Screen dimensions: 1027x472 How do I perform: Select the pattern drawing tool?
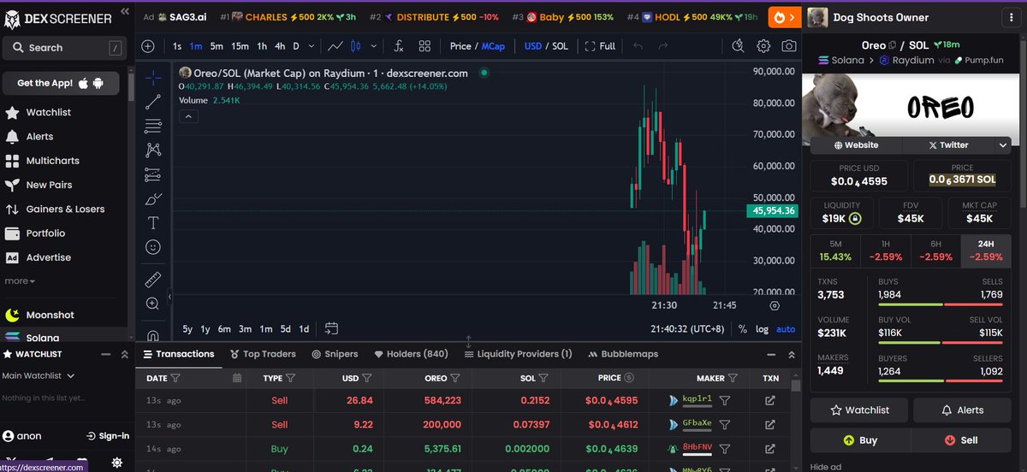(x=153, y=150)
